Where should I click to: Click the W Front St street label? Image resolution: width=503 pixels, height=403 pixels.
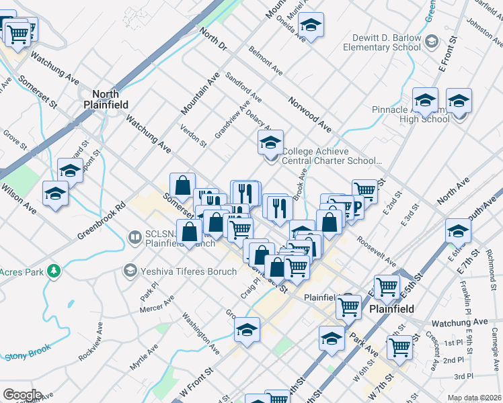tap(196, 382)
